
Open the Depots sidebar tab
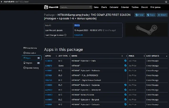point(32,63)
